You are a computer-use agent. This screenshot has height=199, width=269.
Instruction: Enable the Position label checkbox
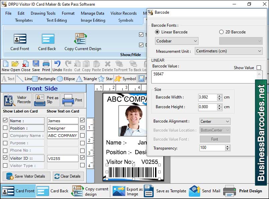(x=4, y=128)
